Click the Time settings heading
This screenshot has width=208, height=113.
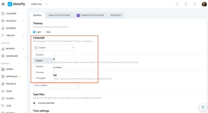(x=41, y=111)
